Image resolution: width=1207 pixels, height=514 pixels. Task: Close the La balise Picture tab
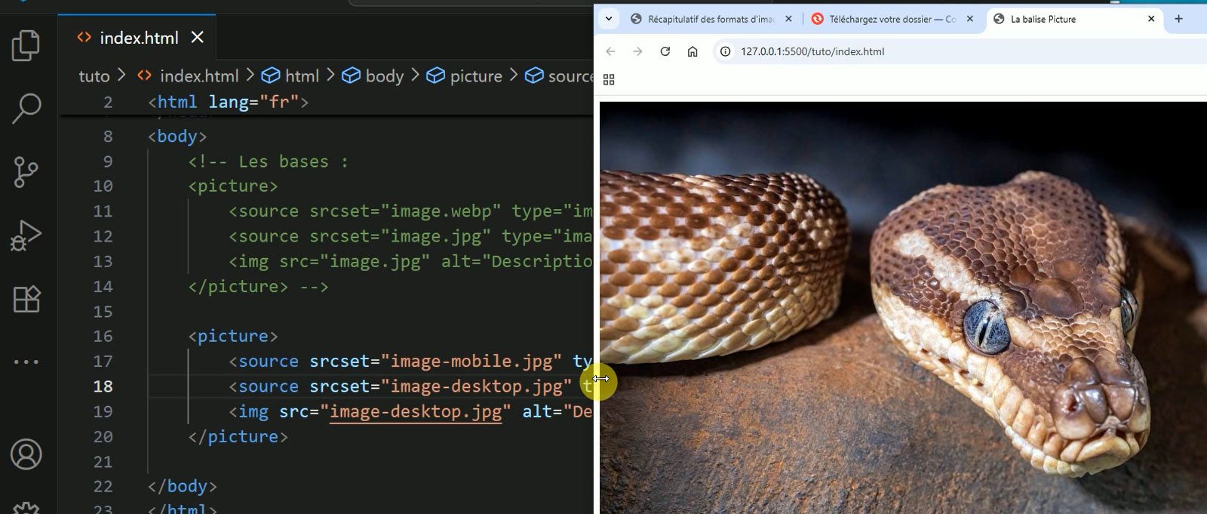pos(1151,19)
